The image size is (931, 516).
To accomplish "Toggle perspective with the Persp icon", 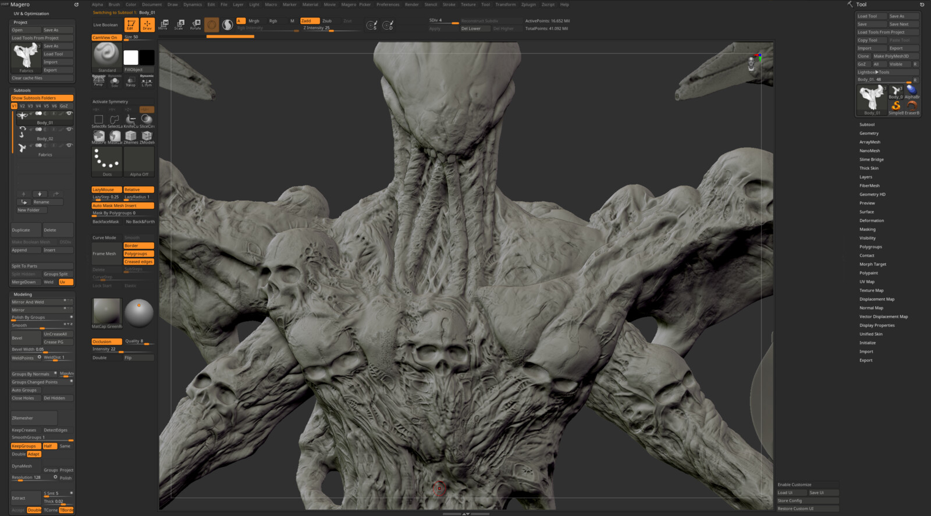I will click(x=98, y=80).
